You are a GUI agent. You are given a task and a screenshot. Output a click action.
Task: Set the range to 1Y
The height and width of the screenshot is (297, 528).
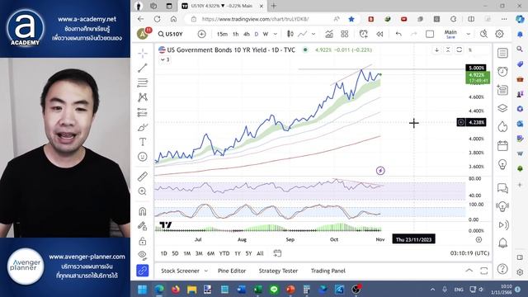238,253
